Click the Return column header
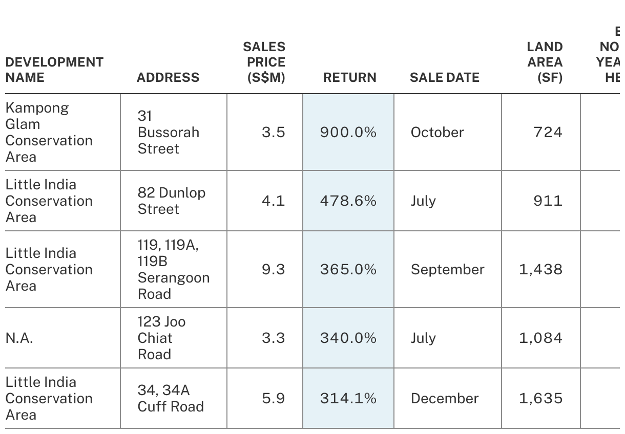The width and height of the screenshot is (625, 434). coord(350,77)
